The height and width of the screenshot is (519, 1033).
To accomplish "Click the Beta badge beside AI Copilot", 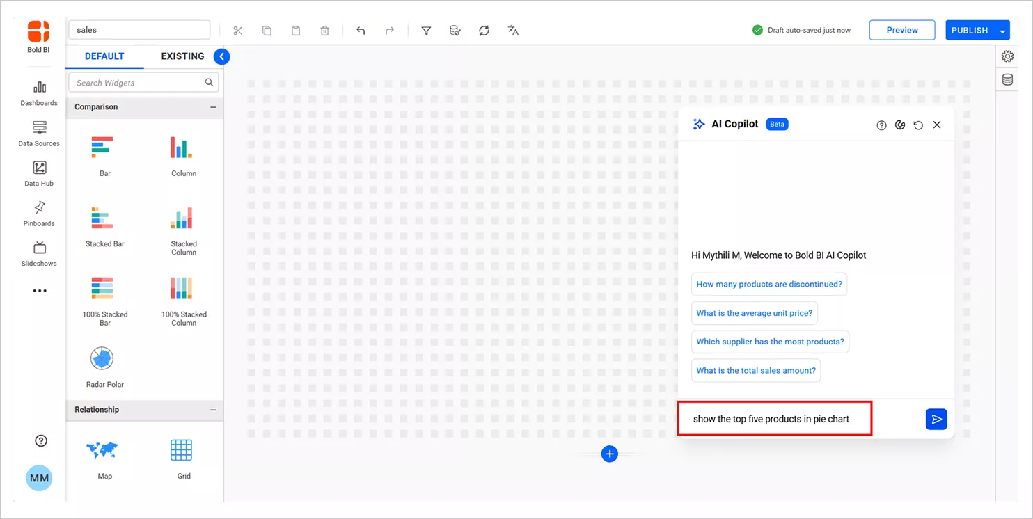I will (x=777, y=125).
